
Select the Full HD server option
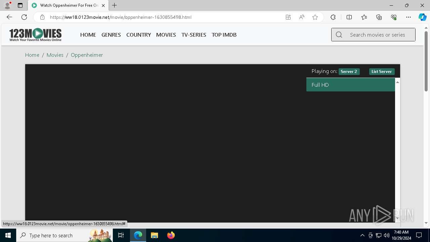tap(351, 85)
